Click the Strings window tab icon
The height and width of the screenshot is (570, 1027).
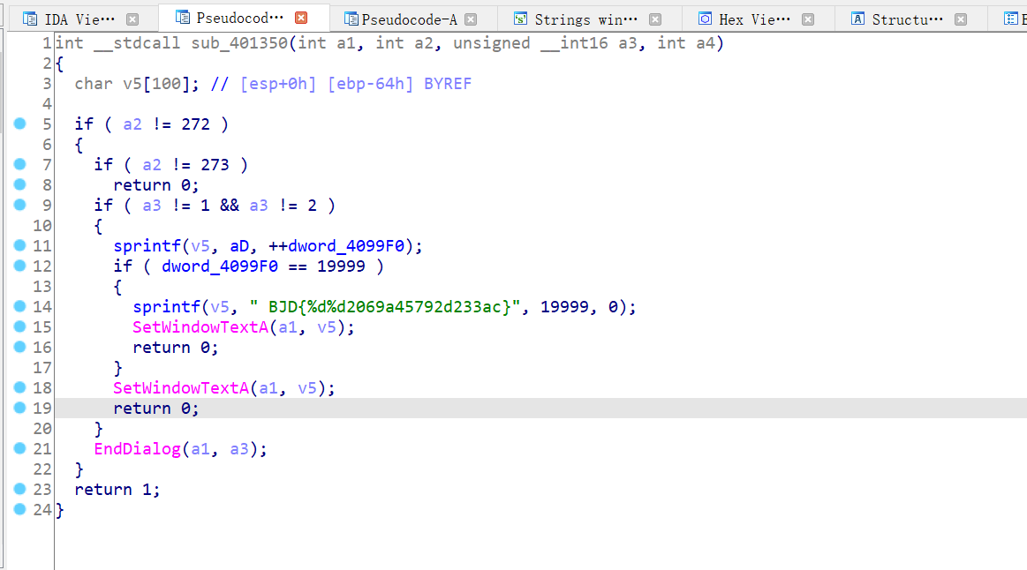tap(520, 19)
